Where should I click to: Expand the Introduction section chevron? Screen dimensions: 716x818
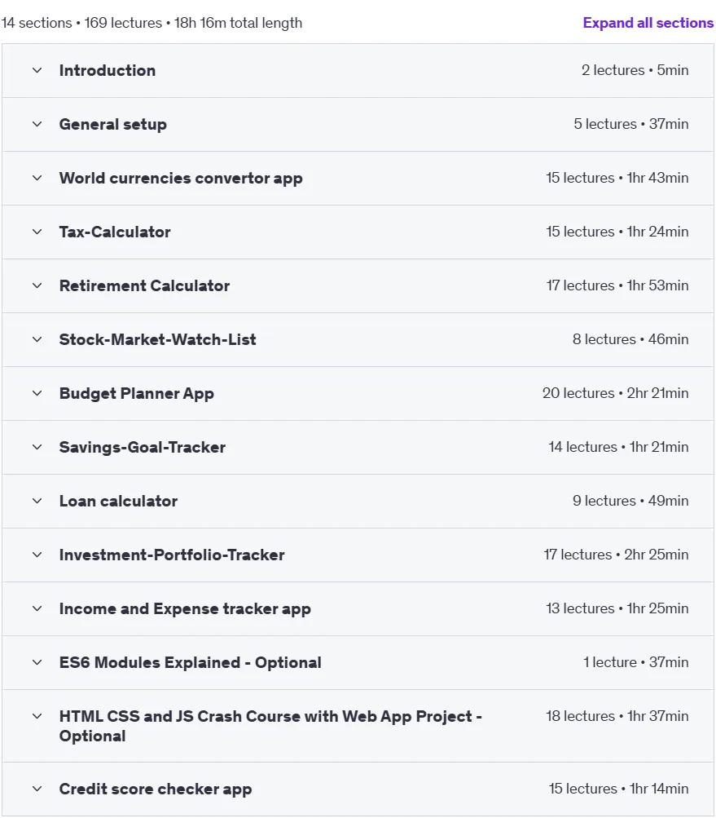37,70
